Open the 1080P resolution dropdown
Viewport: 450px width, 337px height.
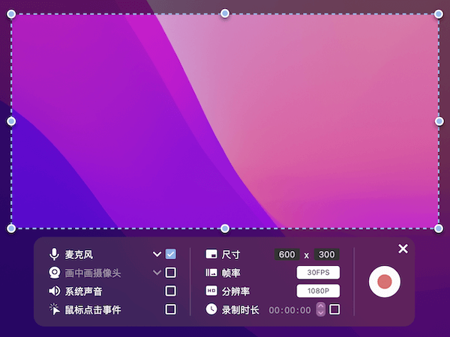[x=318, y=291]
